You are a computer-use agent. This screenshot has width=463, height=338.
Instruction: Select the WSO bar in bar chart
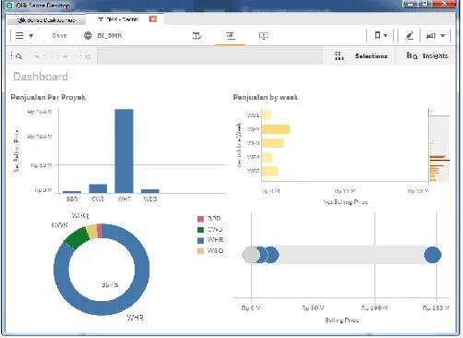(150, 191)
